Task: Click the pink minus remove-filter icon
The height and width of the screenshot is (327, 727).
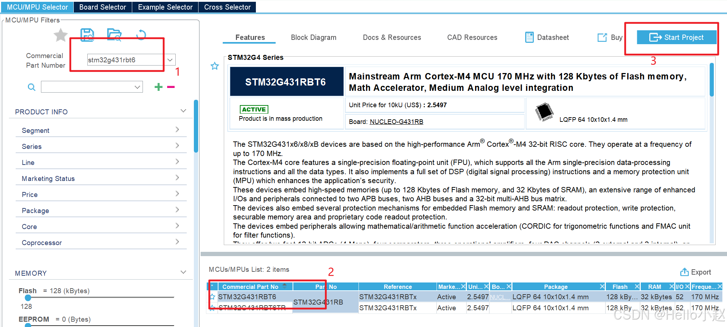Action: coord(171,87)
